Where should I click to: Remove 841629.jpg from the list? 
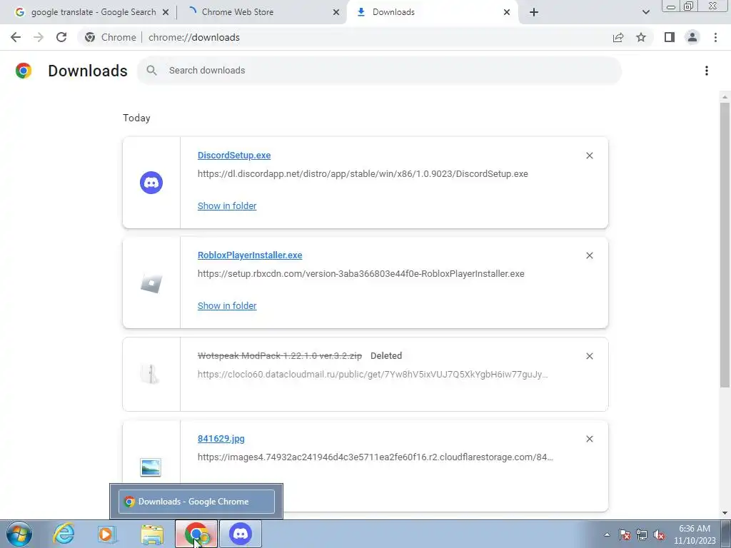point(589,439)
